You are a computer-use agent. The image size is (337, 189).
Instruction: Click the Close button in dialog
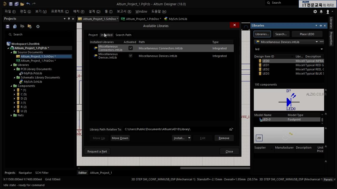click(x=229, y=151)
